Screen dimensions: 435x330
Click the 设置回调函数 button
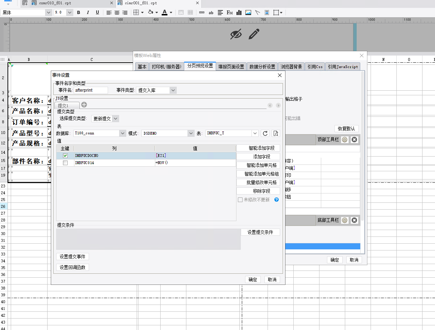point(73,267)
